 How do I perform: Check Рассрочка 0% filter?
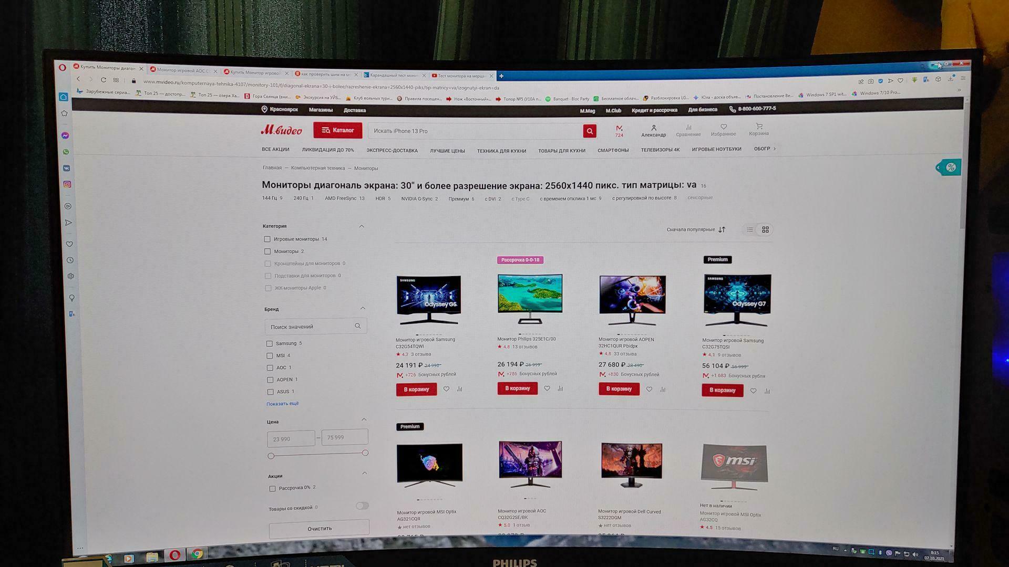(272, 488)
